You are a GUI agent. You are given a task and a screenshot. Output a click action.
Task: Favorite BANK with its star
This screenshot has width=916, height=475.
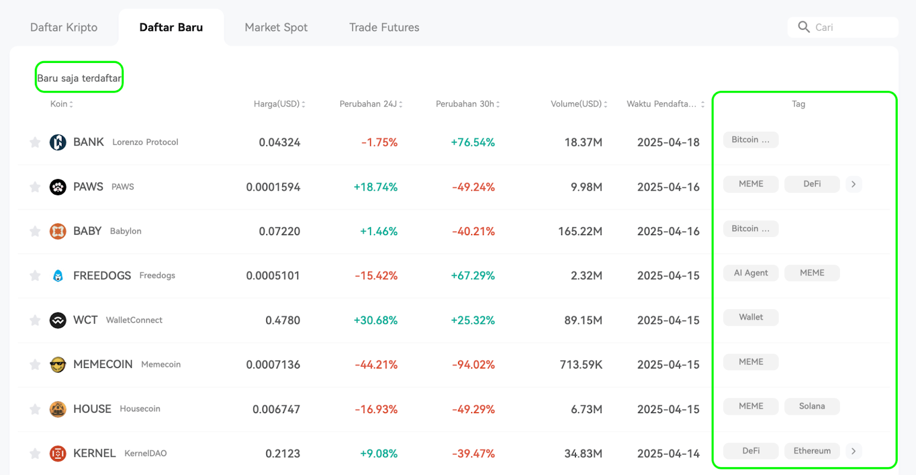(35, 142)
